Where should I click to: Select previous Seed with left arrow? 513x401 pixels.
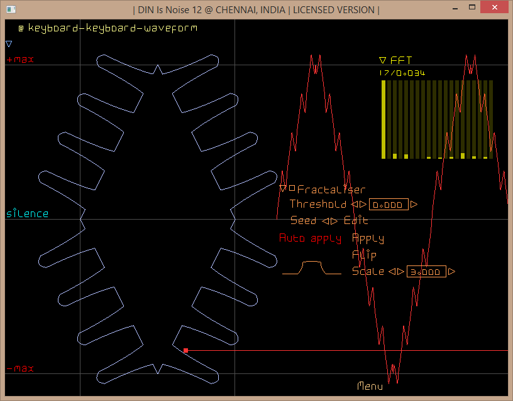(x=325, y=221)
